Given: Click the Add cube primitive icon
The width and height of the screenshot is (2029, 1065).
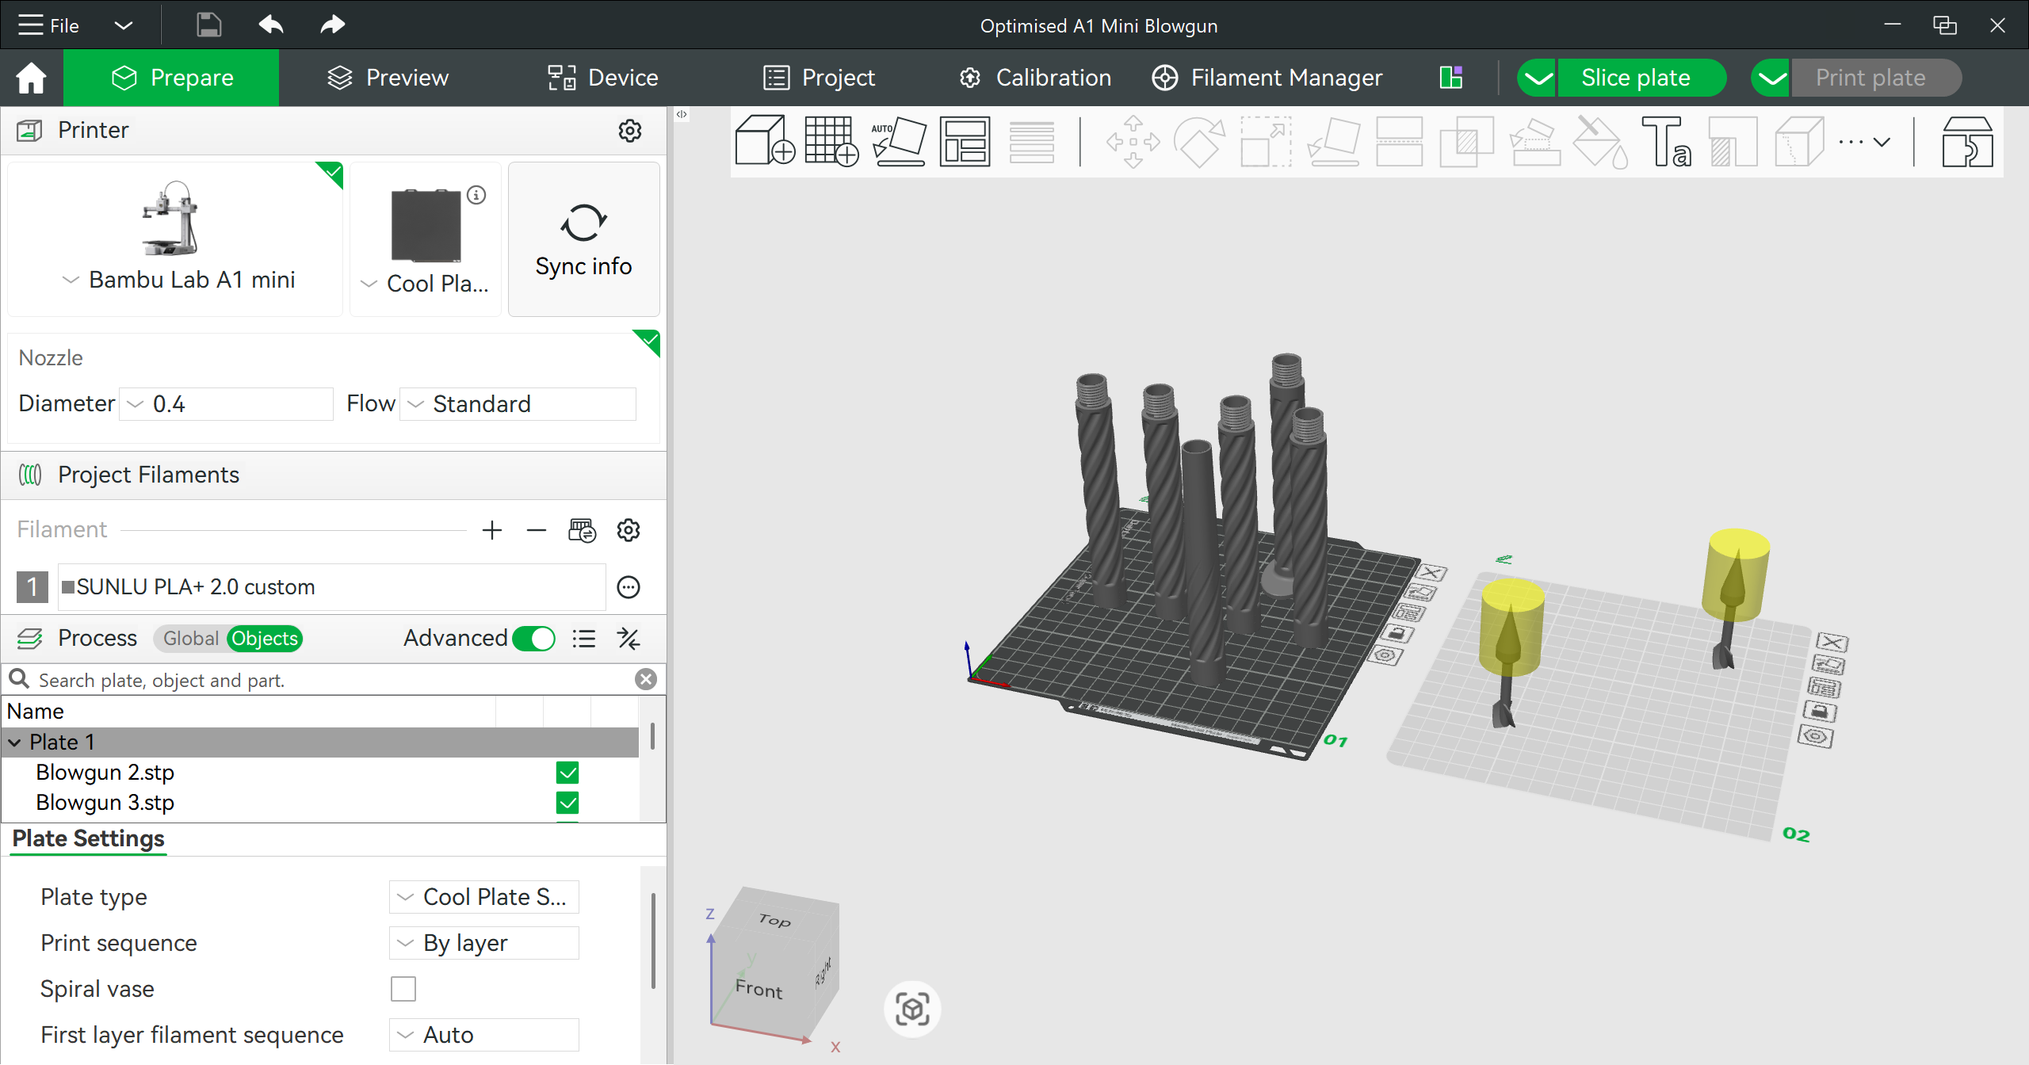Looking at the screenshot, I should coord(765,142).
